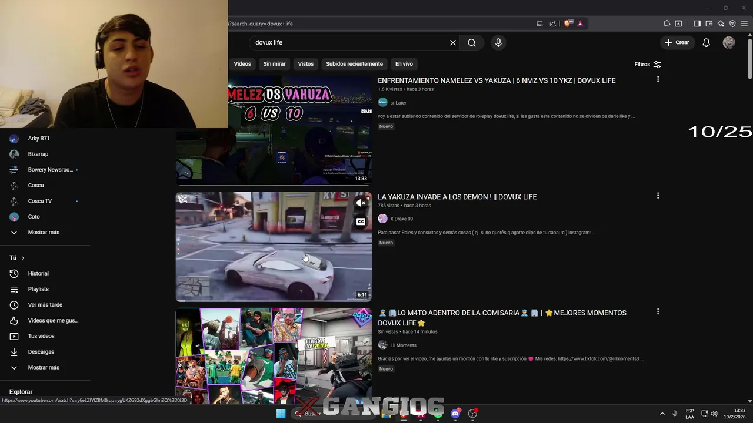Open Lil Moments channel avatar

coord(382,345)
